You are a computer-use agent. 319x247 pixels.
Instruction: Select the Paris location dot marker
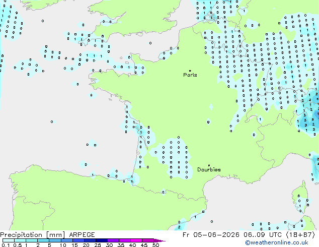pyautogui.click(x=190, y=71)
